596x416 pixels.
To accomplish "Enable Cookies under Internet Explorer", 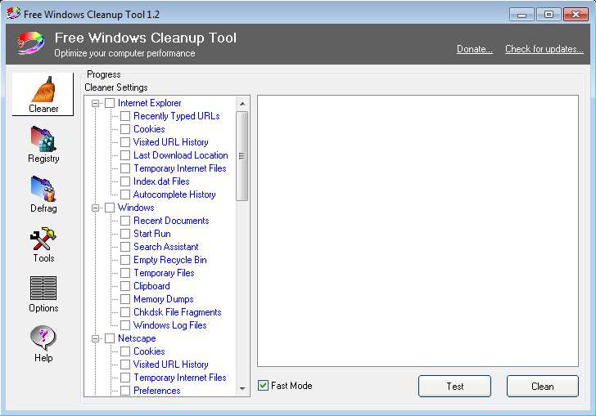I will pos(125,129).
